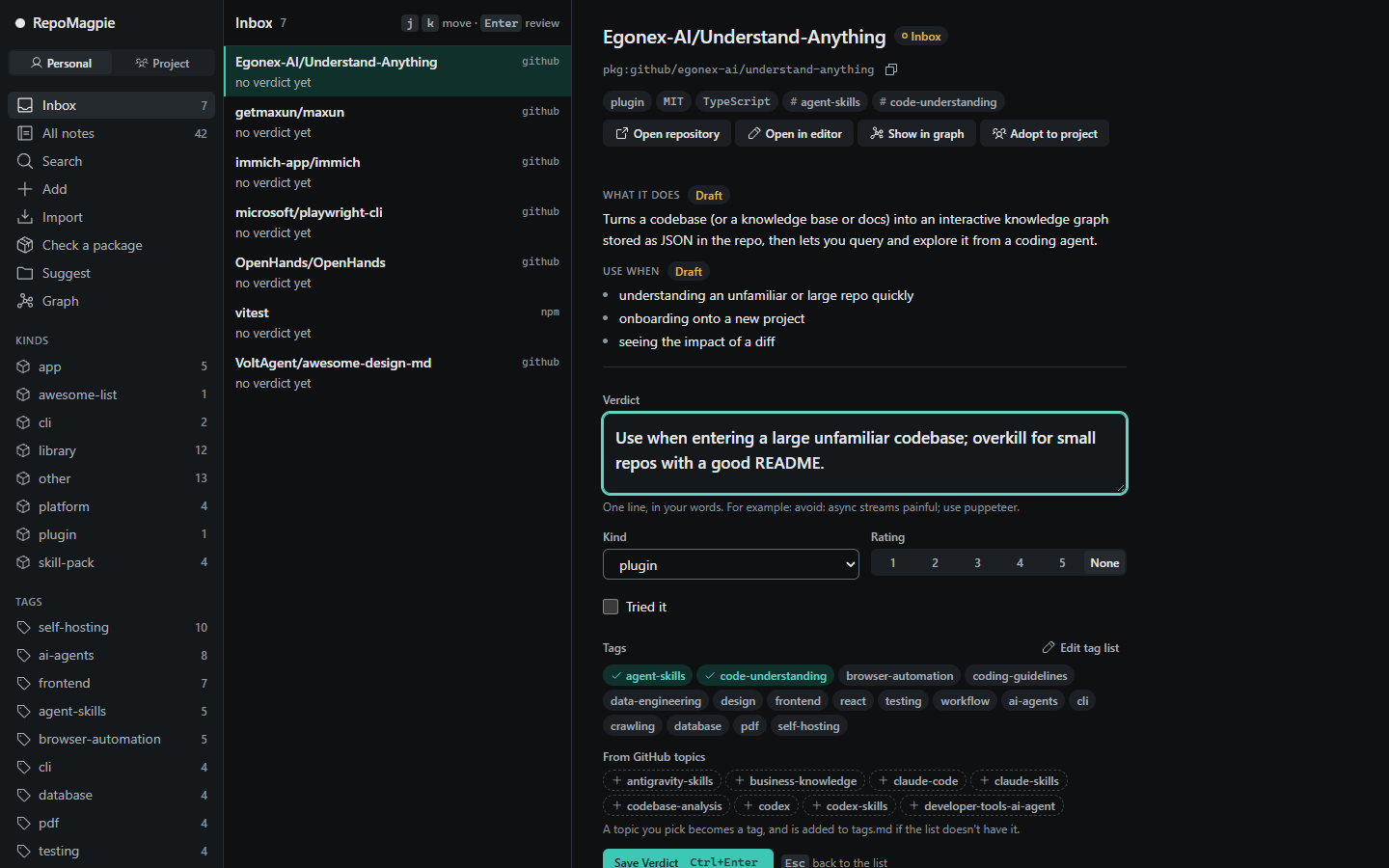Select the microsoft/playwright-cli inbox item
The width and height of the screenshot is (1389, 868).
pyautogui.click(x=397, y=222)
